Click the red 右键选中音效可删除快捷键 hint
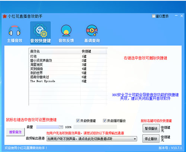 (x=145, y=58)
